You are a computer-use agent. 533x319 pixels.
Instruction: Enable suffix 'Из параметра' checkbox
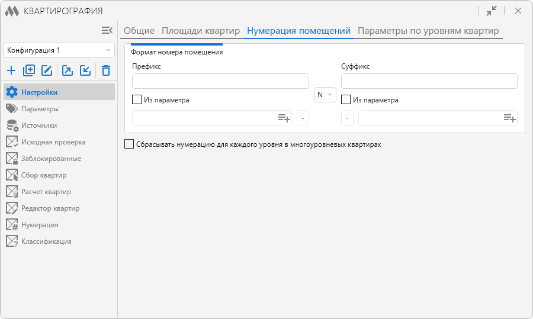346,100
